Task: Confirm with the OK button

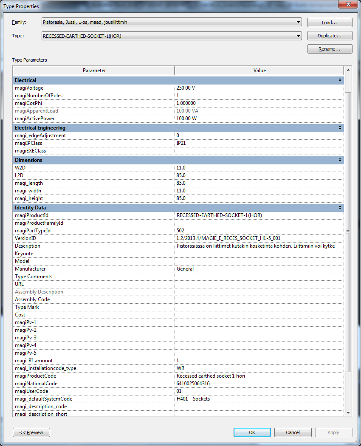Action: (252, 432)
